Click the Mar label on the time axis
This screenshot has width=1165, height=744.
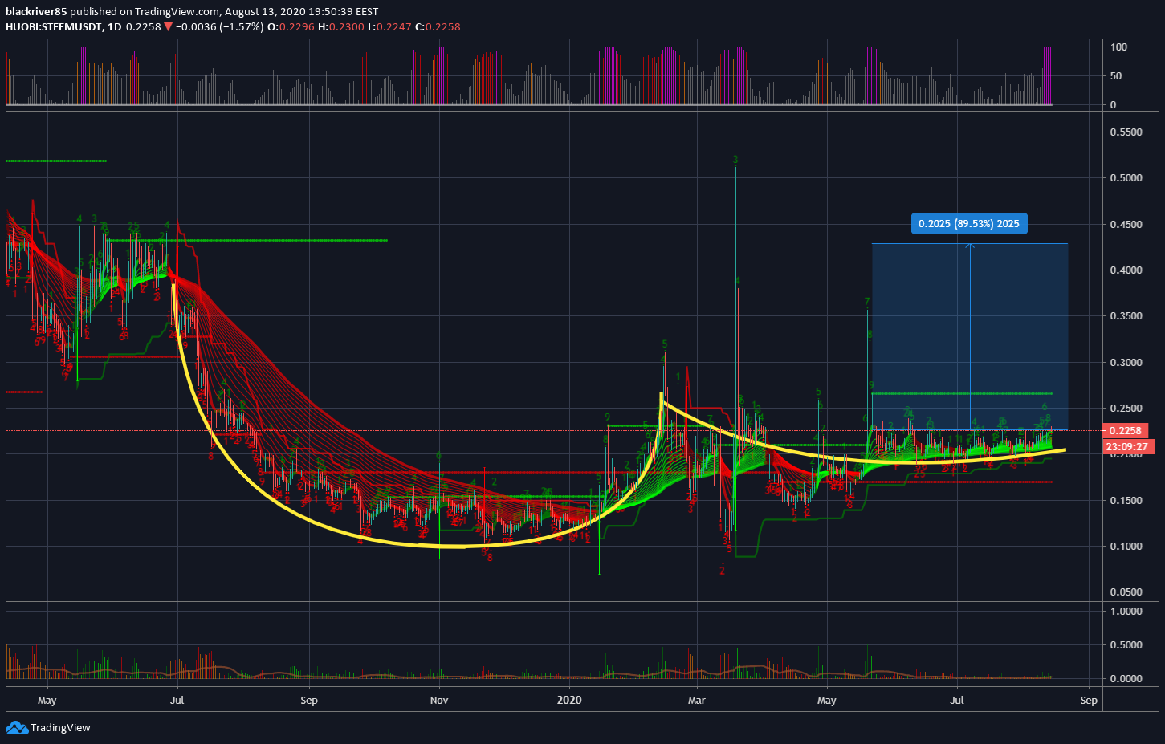coord(696,701)
